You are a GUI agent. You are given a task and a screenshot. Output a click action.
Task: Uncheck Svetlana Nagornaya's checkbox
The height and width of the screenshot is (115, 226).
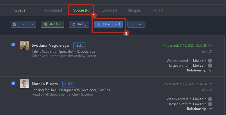click(13, 45)
